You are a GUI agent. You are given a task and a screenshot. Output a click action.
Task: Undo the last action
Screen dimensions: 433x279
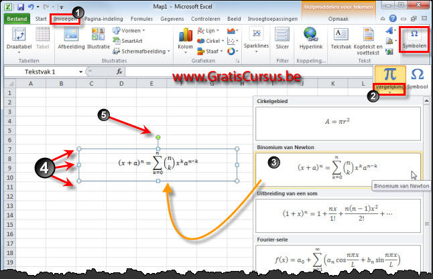[x=31, y=7]
